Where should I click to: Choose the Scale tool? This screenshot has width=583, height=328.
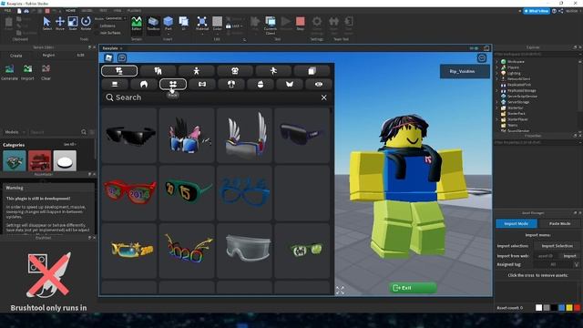73,24
